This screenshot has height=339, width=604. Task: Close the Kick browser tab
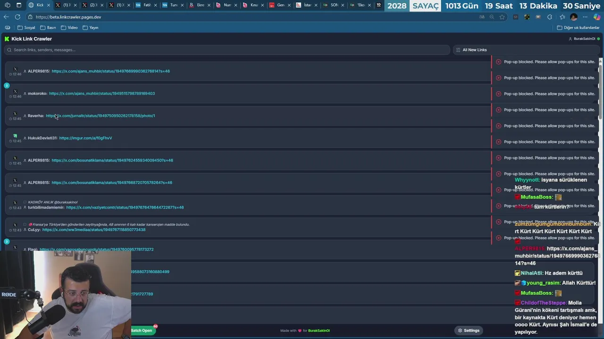tap(48, 5)
